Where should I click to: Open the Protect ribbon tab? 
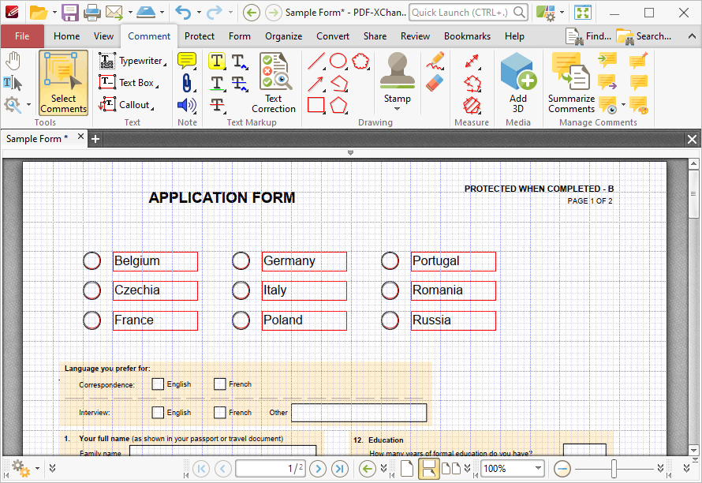[x=200, y=36]
